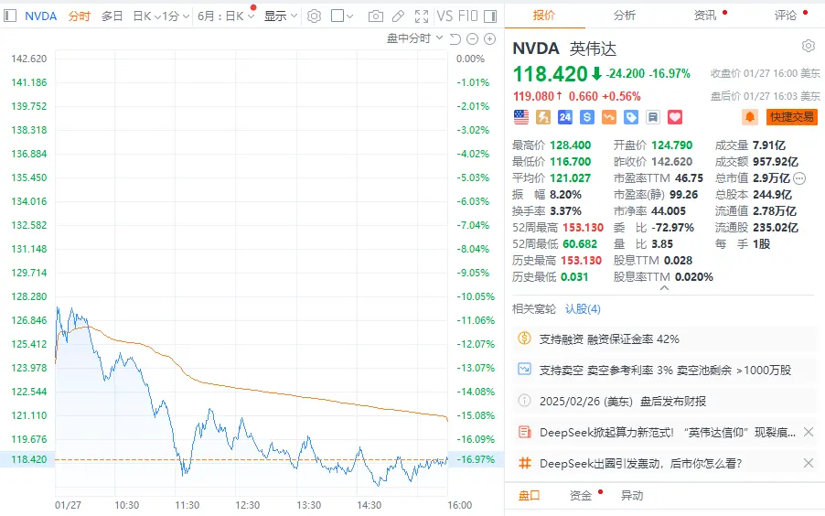
Task: Click the 快捷交易 quick trade button
Action: pos(792,117)
